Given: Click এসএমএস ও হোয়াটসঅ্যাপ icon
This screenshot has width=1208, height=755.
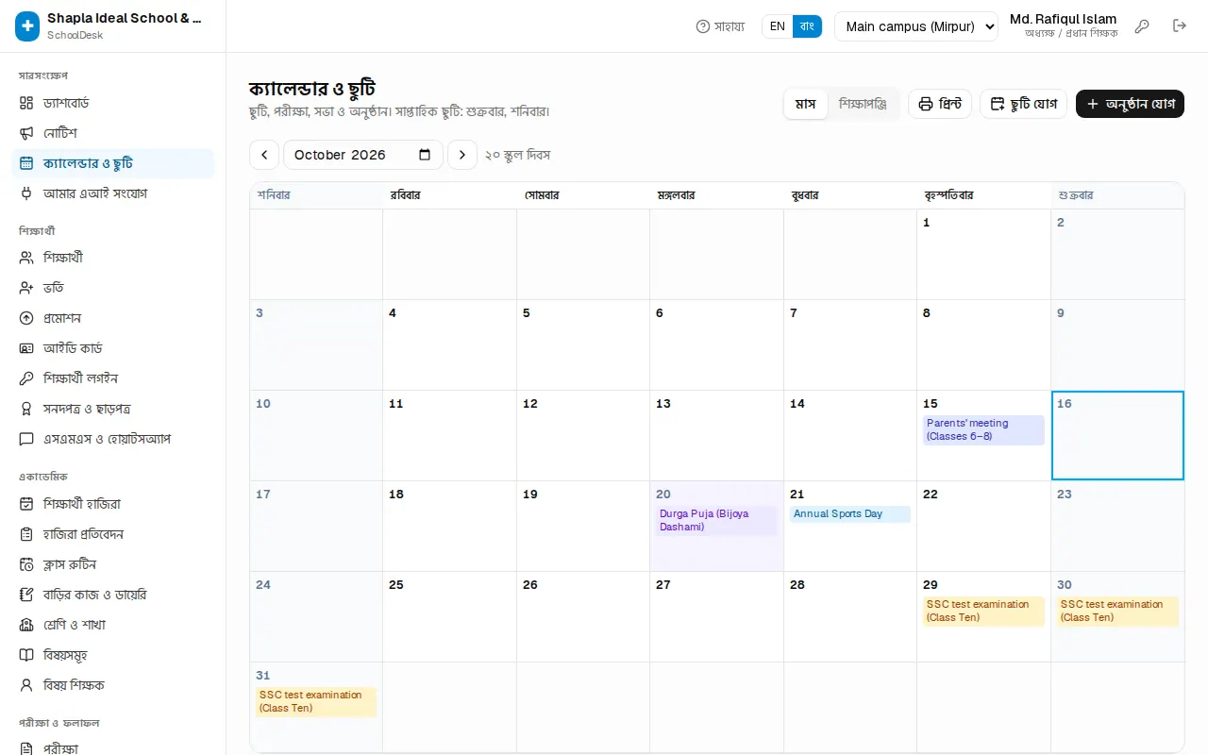Looking at the screenshot, I should 26,439.
